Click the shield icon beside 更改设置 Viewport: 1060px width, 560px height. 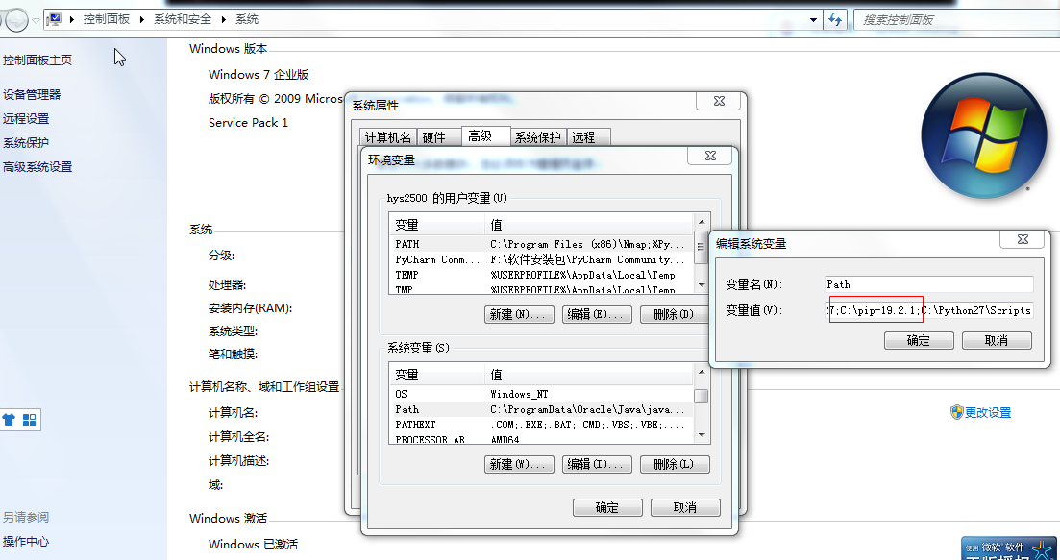point(958,411)
